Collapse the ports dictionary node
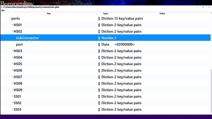The image size is (212, 119). tap(10, 18)
